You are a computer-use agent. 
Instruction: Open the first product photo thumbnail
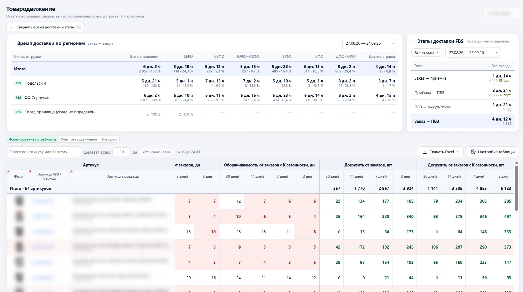coord(19,201)
